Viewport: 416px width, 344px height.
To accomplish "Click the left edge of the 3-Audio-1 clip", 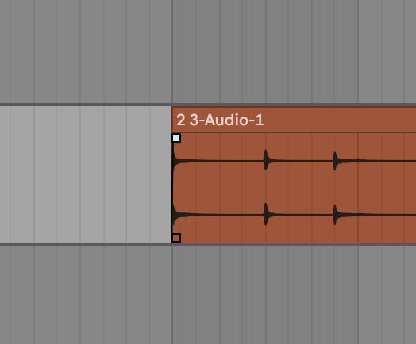I will click(172, 174).
